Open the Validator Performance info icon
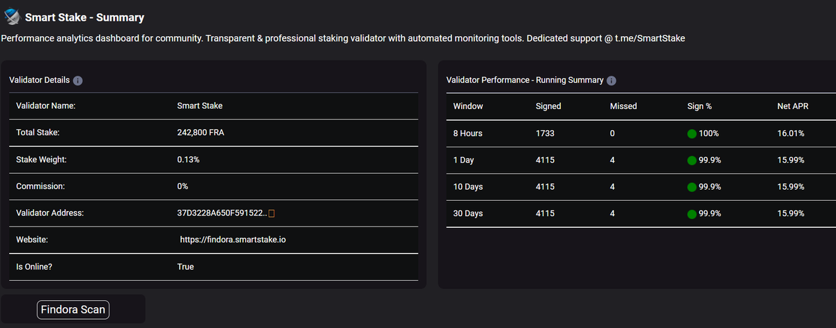This screenshot has height=328, width=836. click(611, 81)
